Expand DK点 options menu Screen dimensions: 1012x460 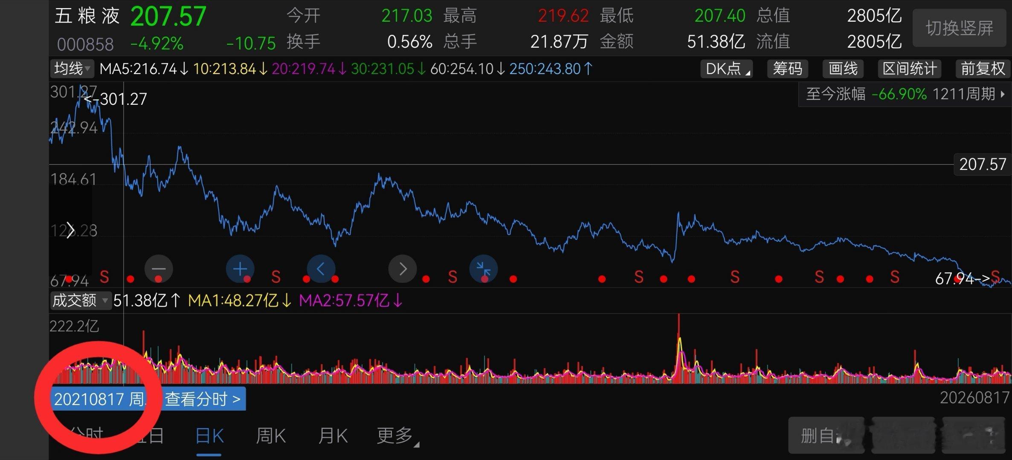(727, 69)
